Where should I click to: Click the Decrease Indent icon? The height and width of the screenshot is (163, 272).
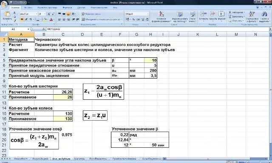click(74, 20)
